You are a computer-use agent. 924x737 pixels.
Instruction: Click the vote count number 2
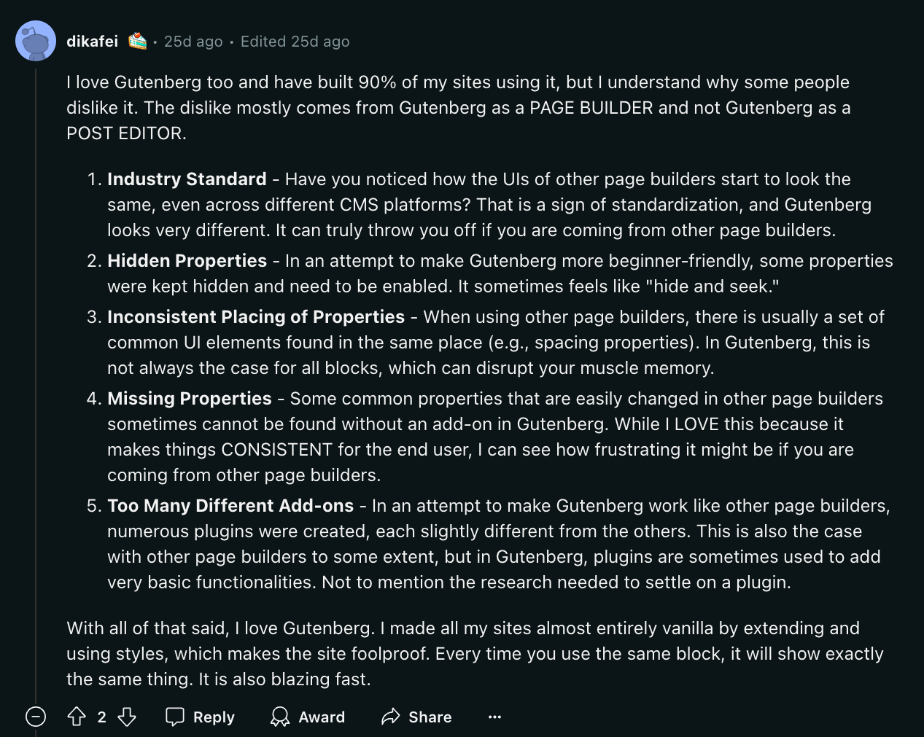click(102, 717)
